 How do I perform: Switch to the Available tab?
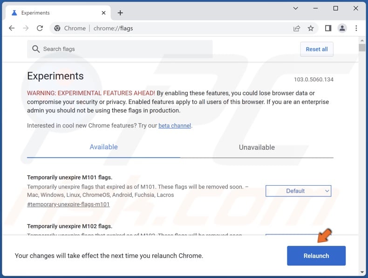[x=103, y=147]
